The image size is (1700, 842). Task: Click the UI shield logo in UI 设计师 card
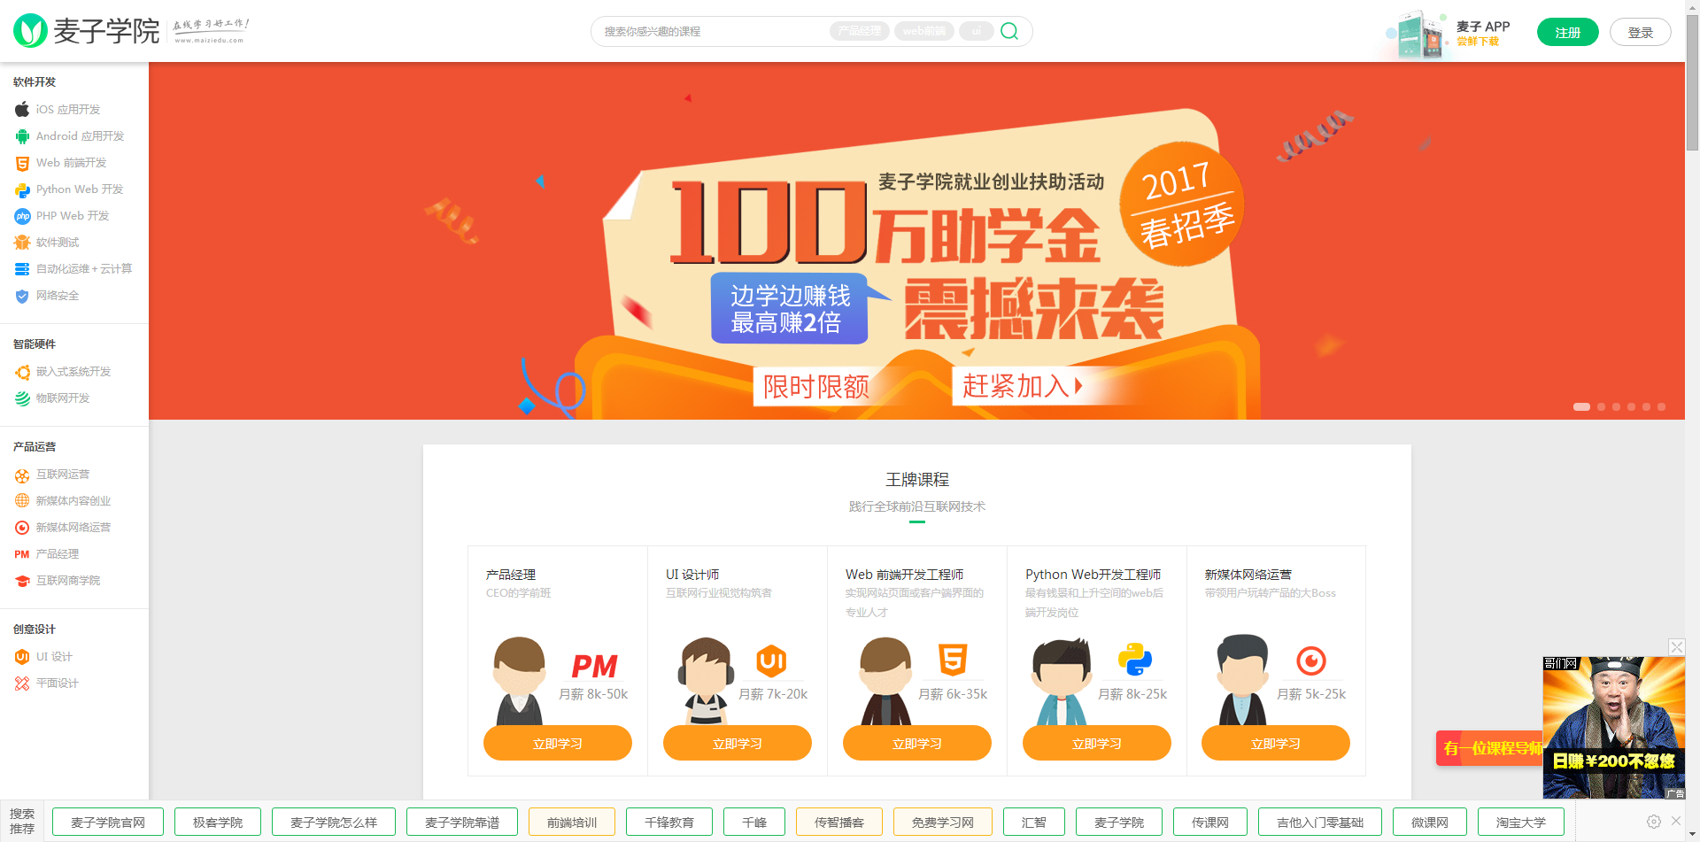coord(771,660)
